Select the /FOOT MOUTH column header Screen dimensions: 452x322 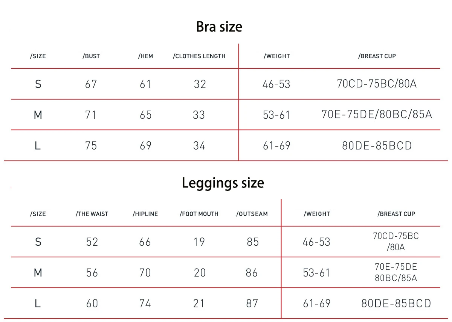pos(199,214)
